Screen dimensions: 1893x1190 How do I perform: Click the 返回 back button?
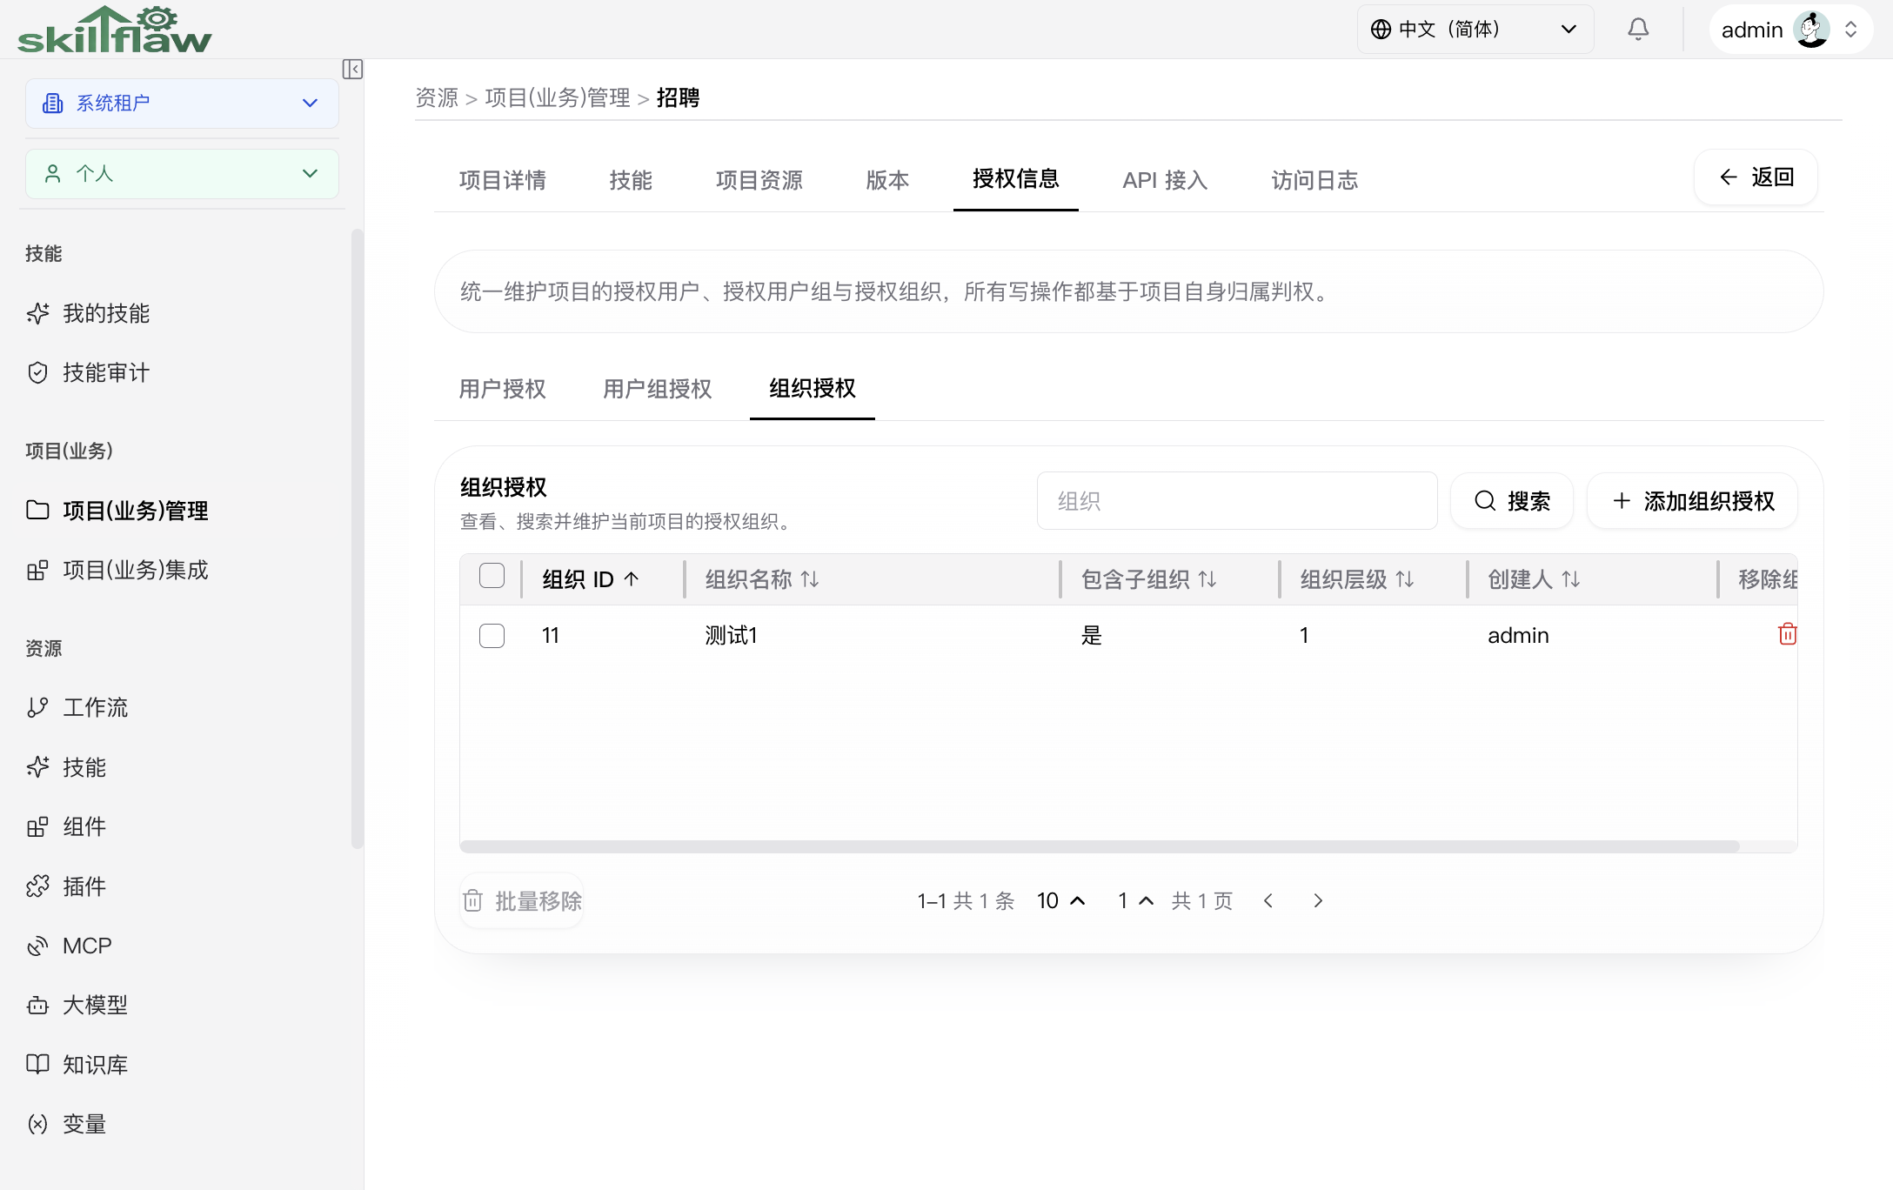coord(1756,177)
